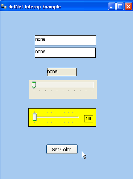Open the system menu via title bar icon
Image resolution: width=133 pixels, height=179 pixels.
click(4, 6)
